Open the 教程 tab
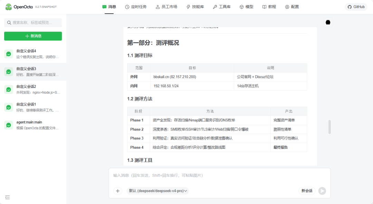This screenshot has width=373, height=204. click(x=269, y=7)
